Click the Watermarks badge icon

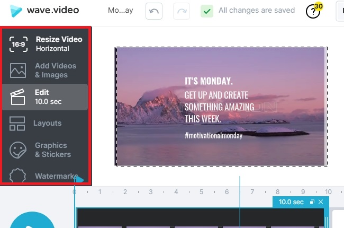coord(17,176)
